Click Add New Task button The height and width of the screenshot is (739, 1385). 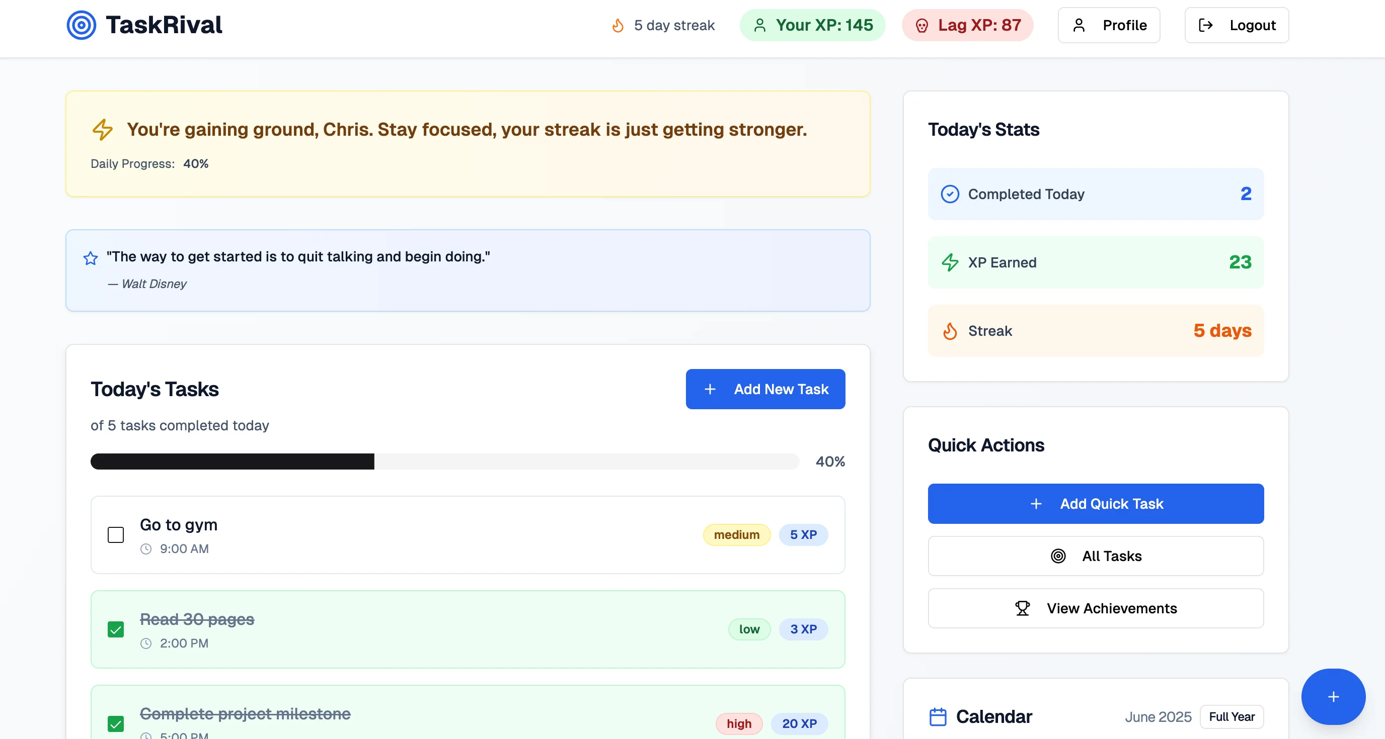[x=765, y=389]
